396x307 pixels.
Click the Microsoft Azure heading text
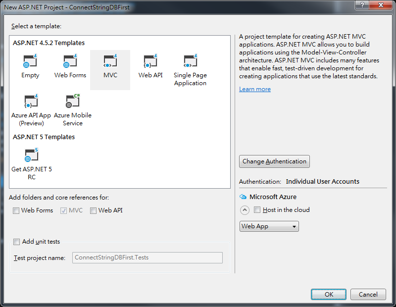[x=273, y=197]
